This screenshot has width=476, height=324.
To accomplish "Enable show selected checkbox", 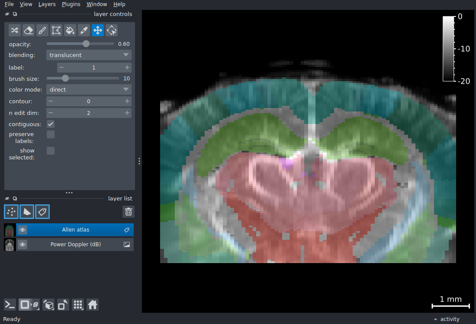I will [51, 151].
